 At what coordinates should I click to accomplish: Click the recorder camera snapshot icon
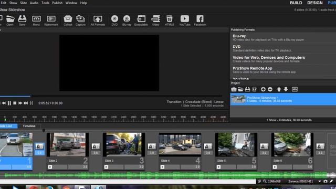[x=325, y=181]
